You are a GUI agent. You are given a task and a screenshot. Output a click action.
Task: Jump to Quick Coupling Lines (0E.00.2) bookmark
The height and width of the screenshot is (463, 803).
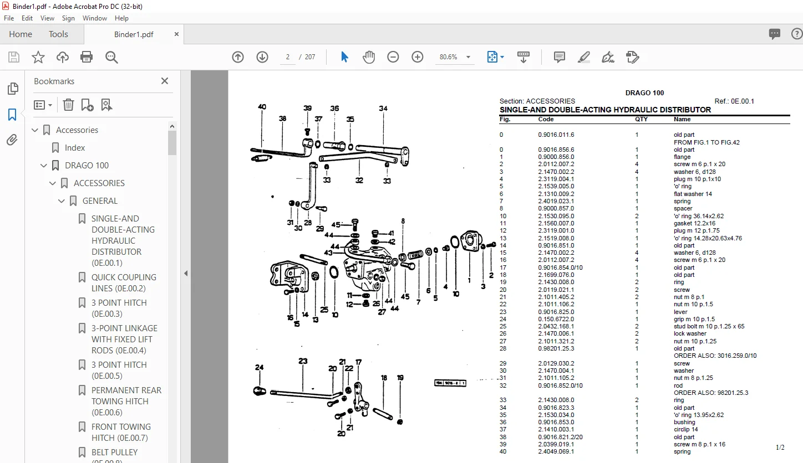click(124, 283)
